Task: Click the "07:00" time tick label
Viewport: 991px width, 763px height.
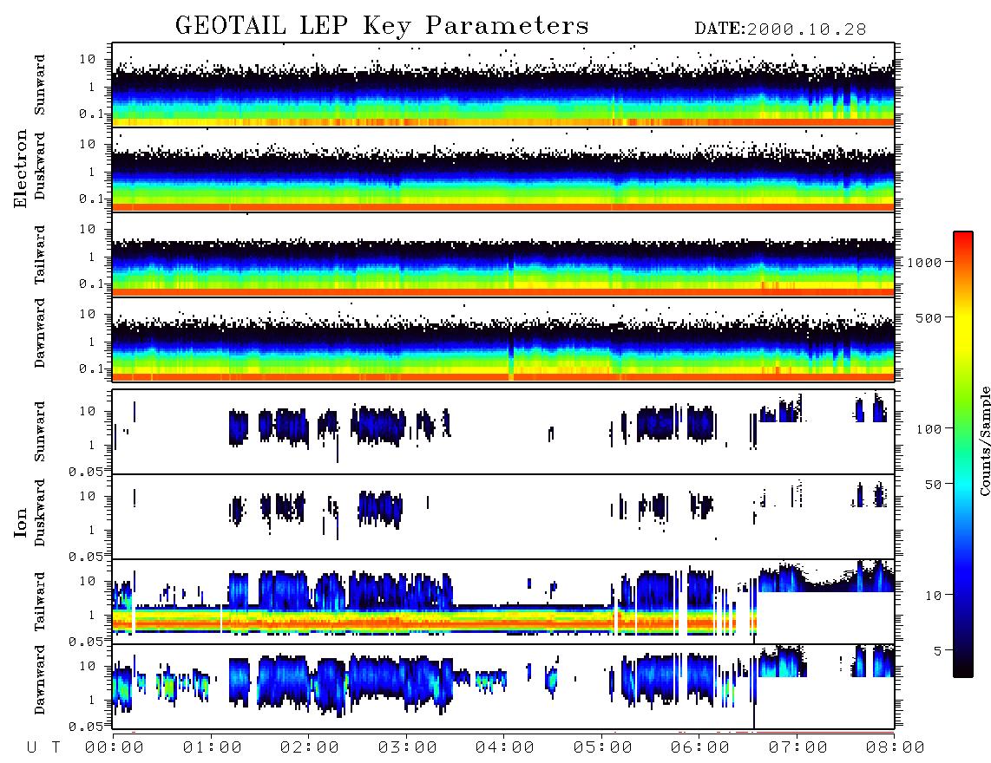Action: [797, 748]
